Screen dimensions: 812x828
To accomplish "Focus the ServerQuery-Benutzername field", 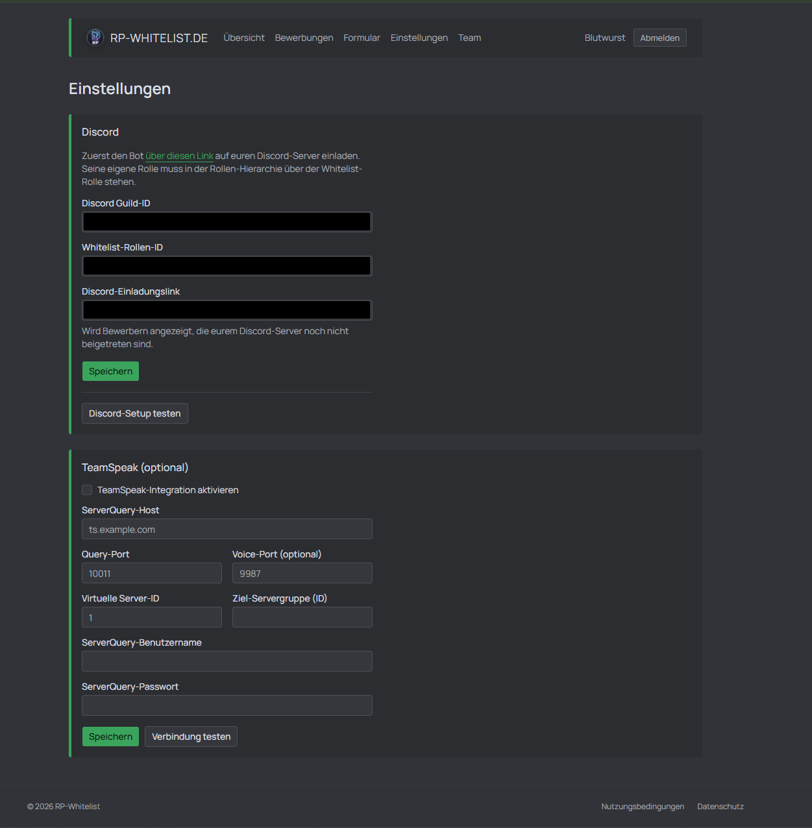I will 227,661.
